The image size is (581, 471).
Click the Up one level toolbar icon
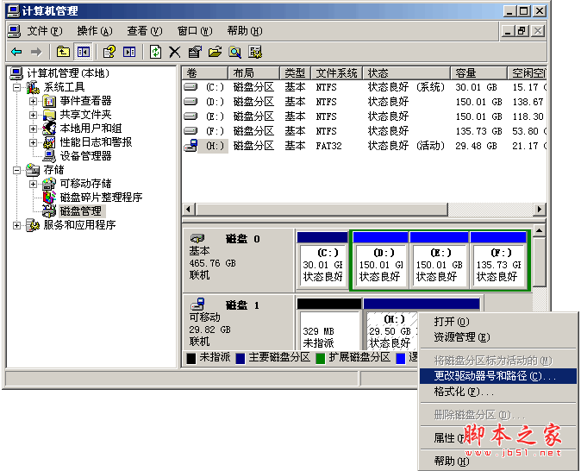tap(63, 52)
